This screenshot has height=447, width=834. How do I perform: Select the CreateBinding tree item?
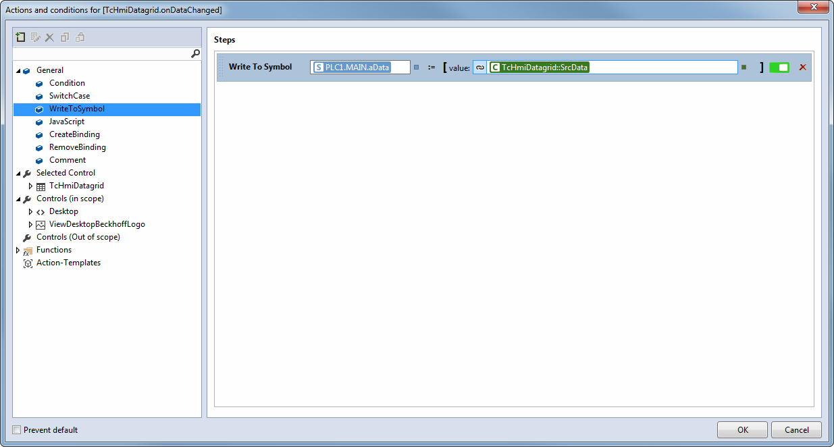pos(74,134)
